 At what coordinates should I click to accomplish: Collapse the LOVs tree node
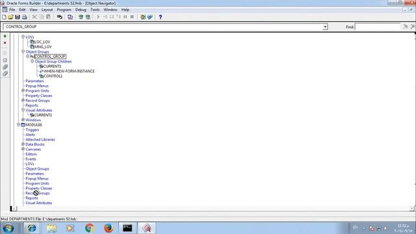click(x=23, y=37)
